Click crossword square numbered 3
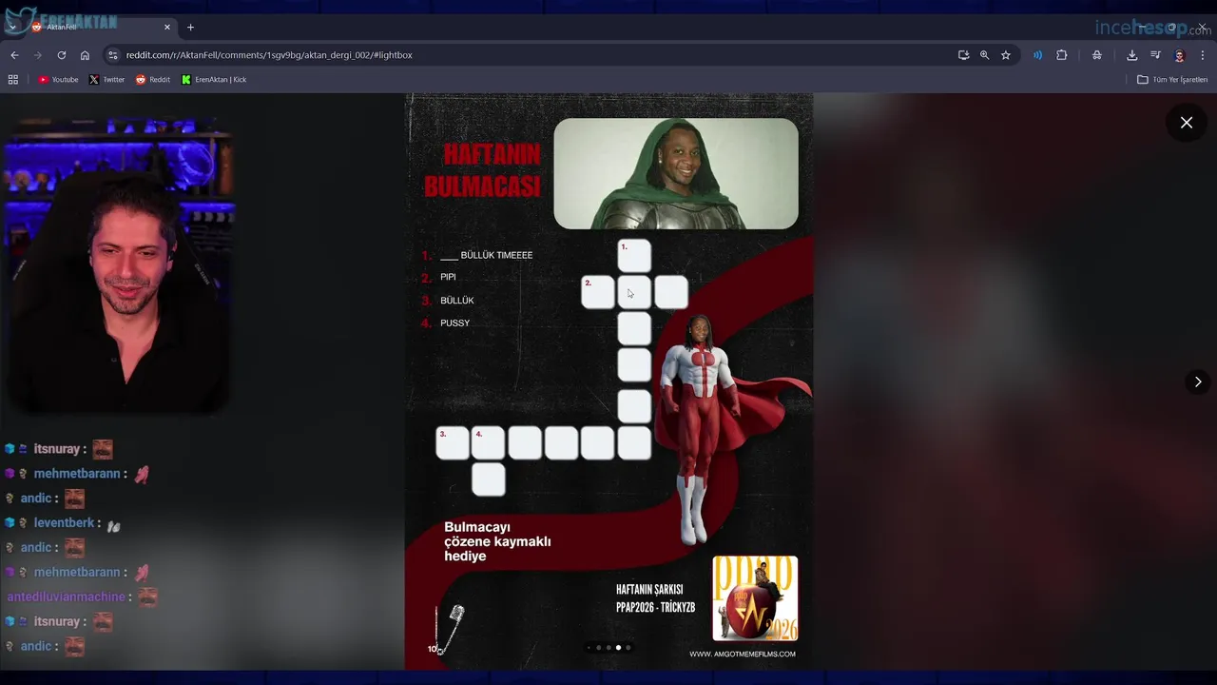The image size is (1217, 685). coord(453,443)
